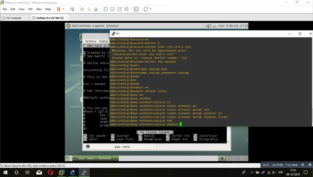Click the first workspace switcher box
The height and width of the screenshot is (177, 313).
tap(222, 158)
